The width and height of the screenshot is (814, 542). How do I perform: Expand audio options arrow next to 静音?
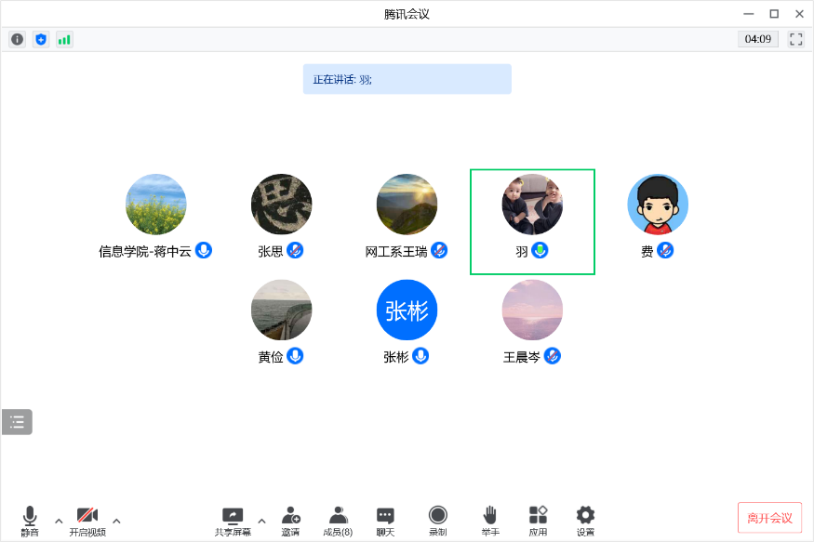click(59, 521)
